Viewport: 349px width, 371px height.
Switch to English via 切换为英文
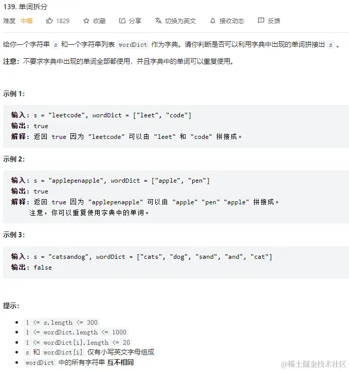tap(180, 21)
